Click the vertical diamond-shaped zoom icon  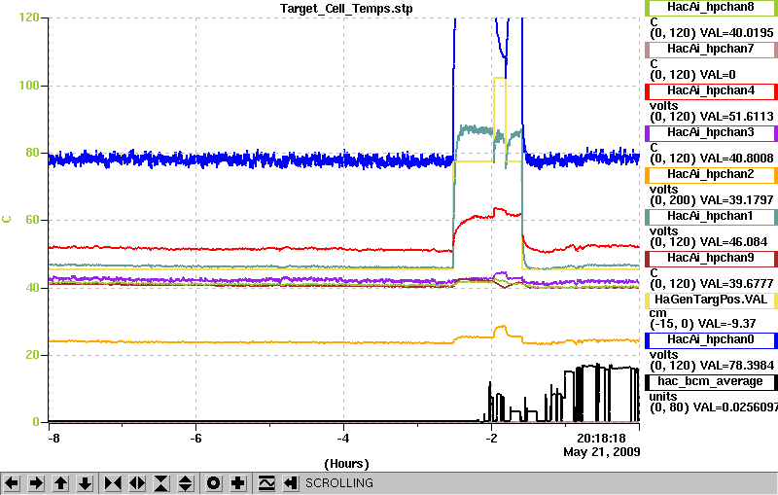coord(186,482)
